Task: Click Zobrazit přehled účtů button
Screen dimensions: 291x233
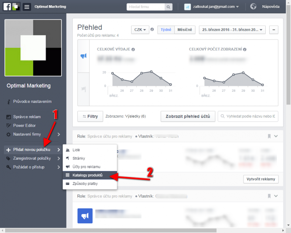Action: [x=188, y=116]
